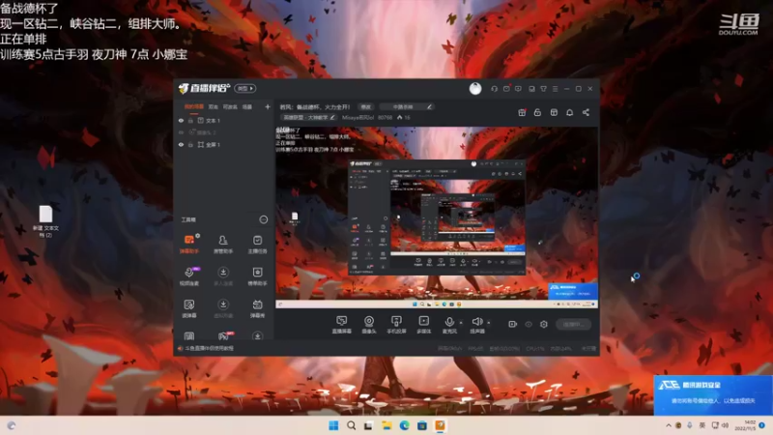This screenshot has width=773, height=435.
Task: Switch to the third scene tab
Action: pyautogui.click(x=230, y=106)
